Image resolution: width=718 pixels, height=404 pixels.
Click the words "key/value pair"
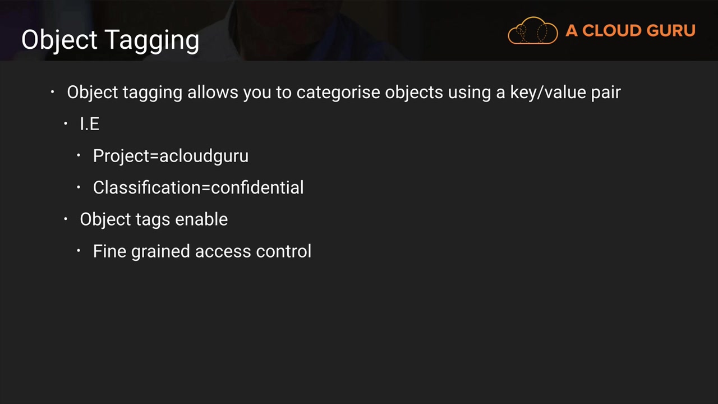click(565, 92)
